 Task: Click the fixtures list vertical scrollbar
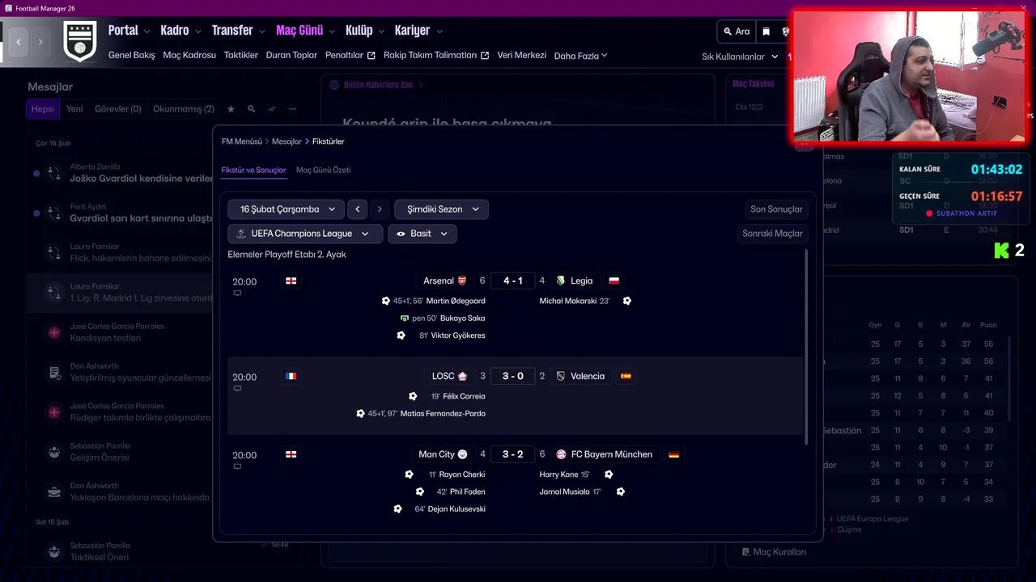(x=806, y=347)
